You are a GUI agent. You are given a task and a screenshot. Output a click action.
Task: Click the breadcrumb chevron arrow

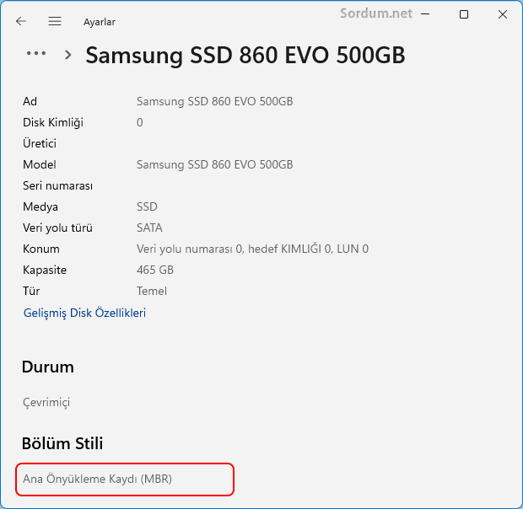tap(67, 55)
